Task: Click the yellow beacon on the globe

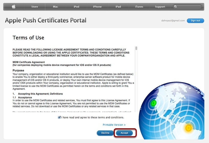Action: pos(189,128)
